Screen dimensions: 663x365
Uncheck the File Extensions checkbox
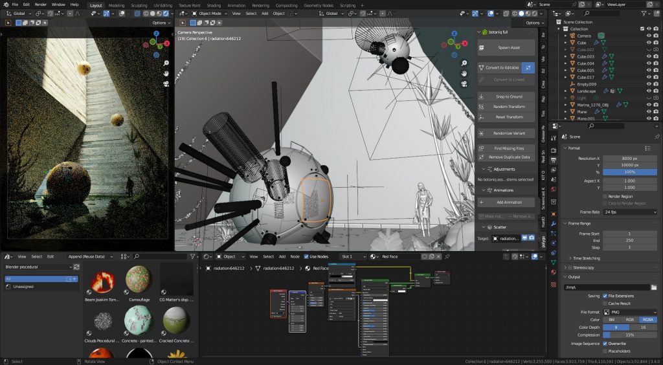click(x=605, y=296)
